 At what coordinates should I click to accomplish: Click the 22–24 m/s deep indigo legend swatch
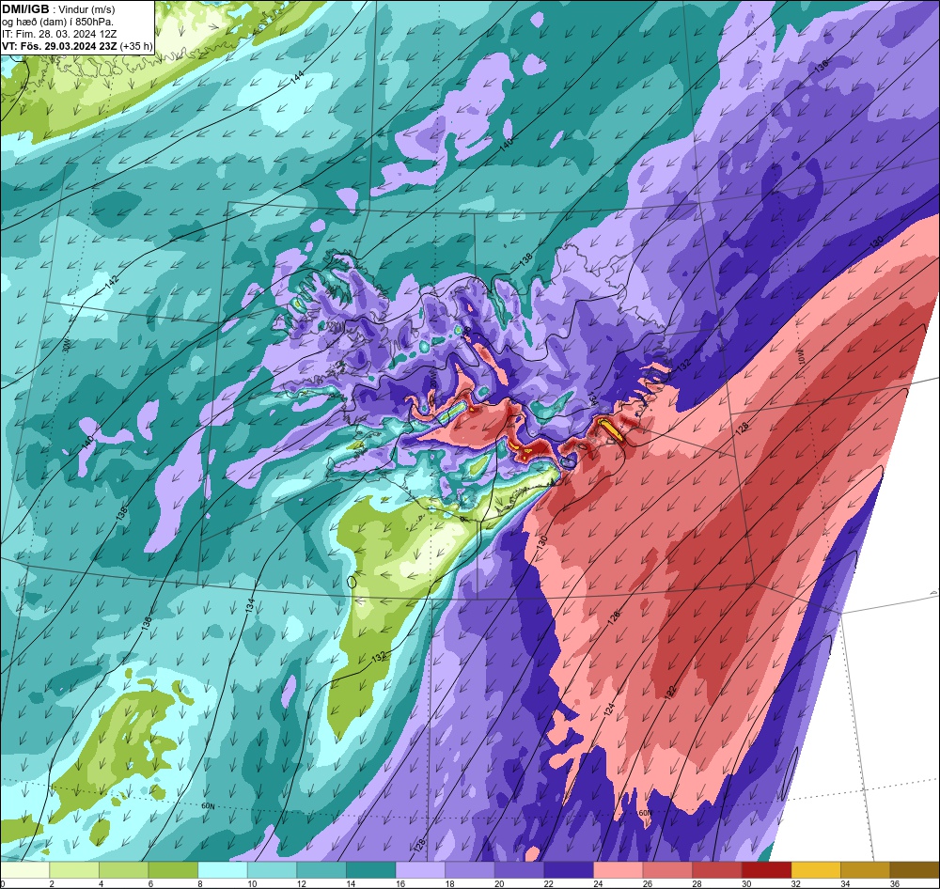[x=569, y=870]
